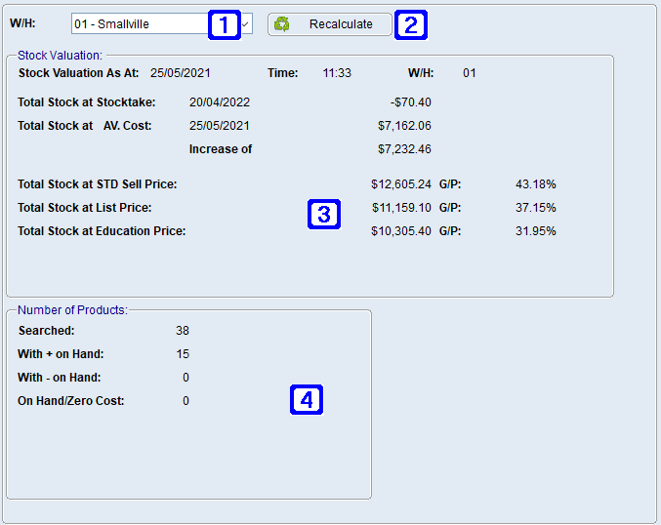The height and width of the screenshot is (525, 661).
Task: Click the 'Total Stock at Stocktake:' label
Action: pyautogui.click(x=87, y=102)
